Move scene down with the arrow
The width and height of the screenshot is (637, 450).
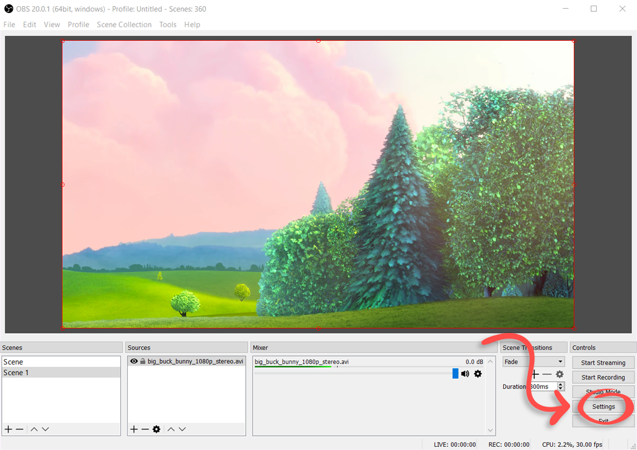tap(45, 429)
